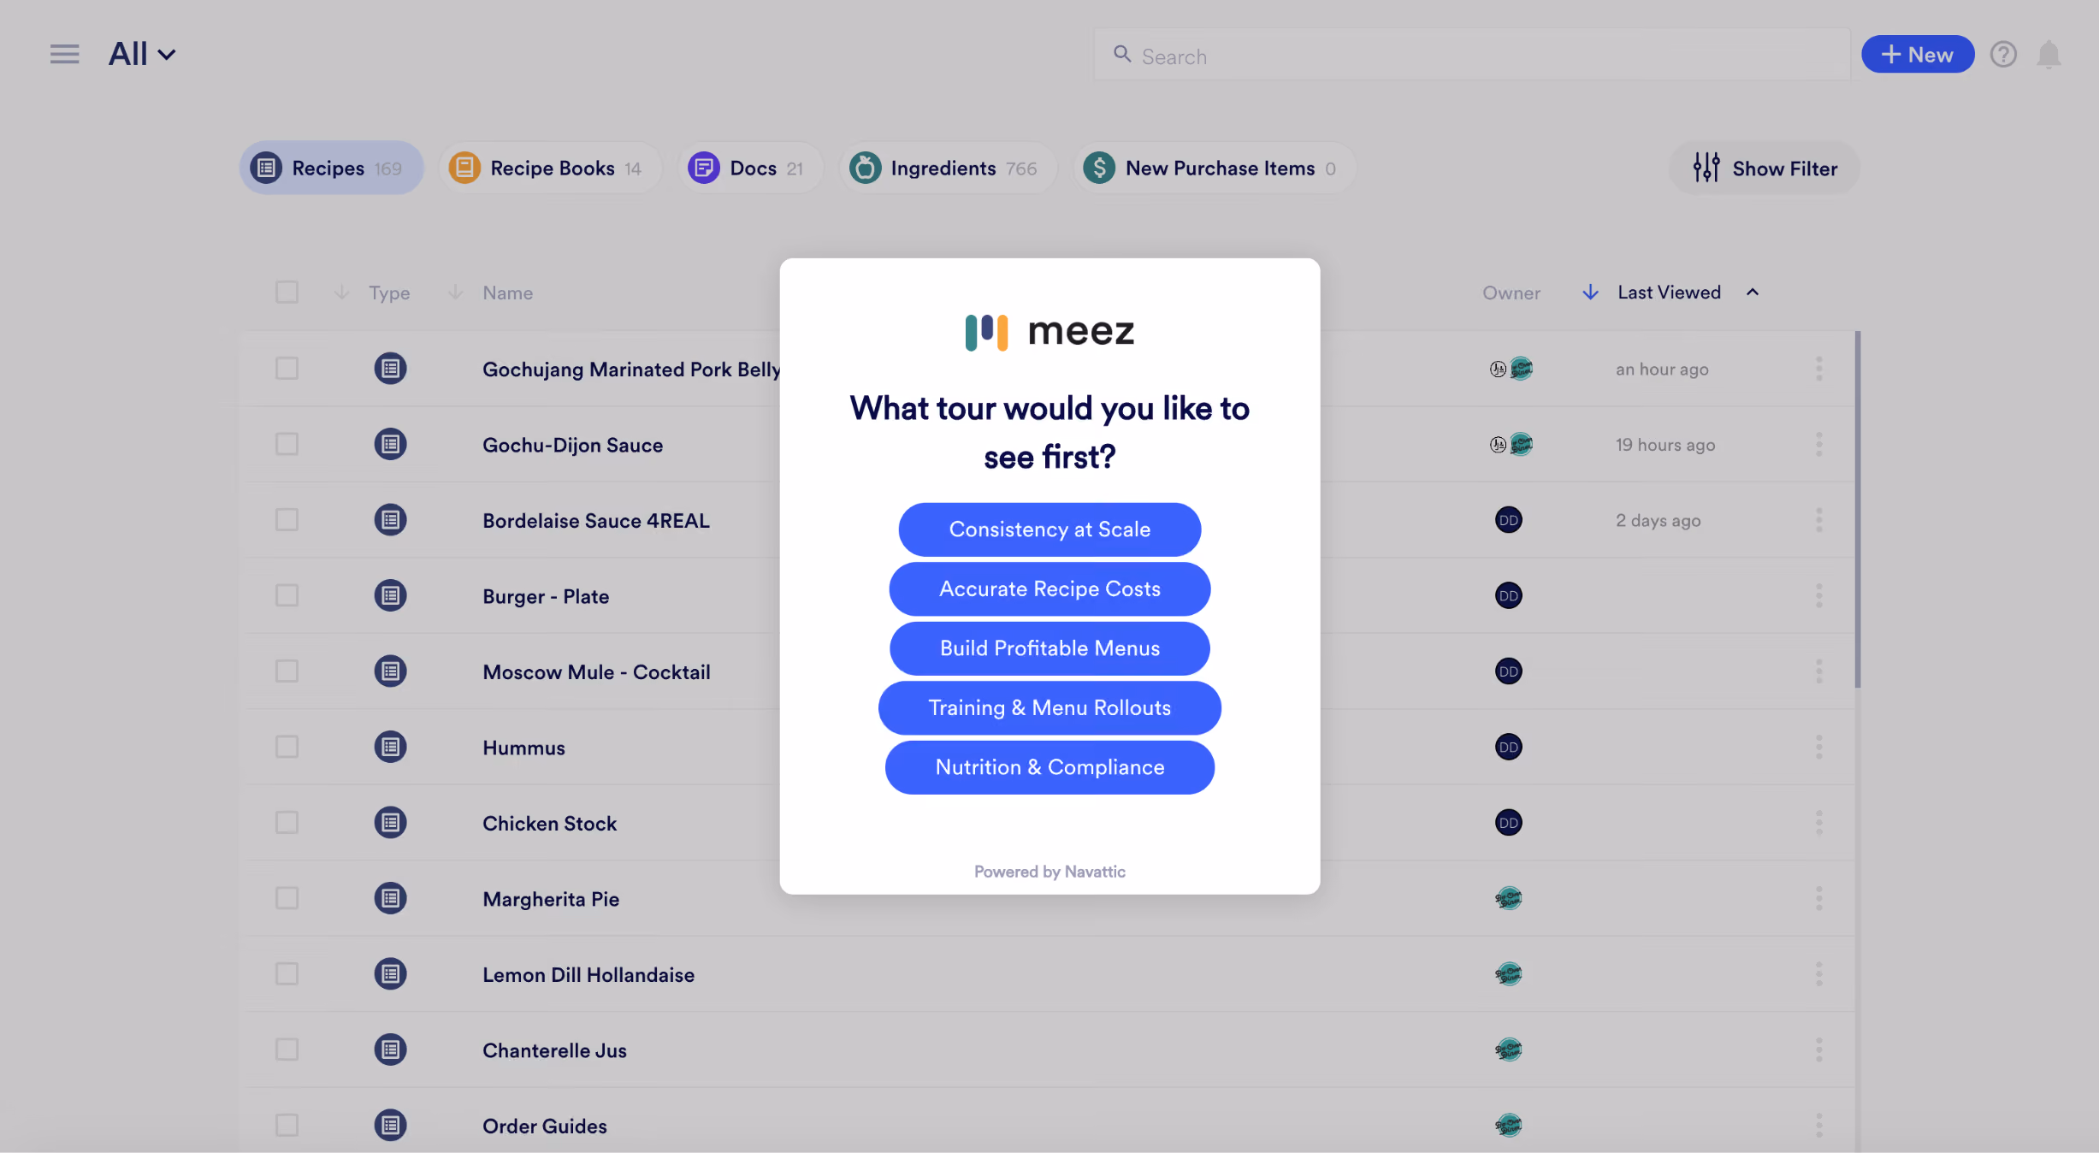2099x1153 pixels.
Task: Open the kebab menu for Chanterelle Jus
Action: click(x=1819, y=1050)
